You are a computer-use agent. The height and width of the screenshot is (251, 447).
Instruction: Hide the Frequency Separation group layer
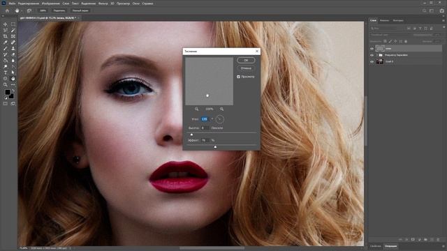click(x=372, y=55)
